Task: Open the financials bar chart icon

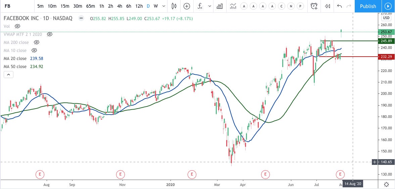Action: (220, 6)
